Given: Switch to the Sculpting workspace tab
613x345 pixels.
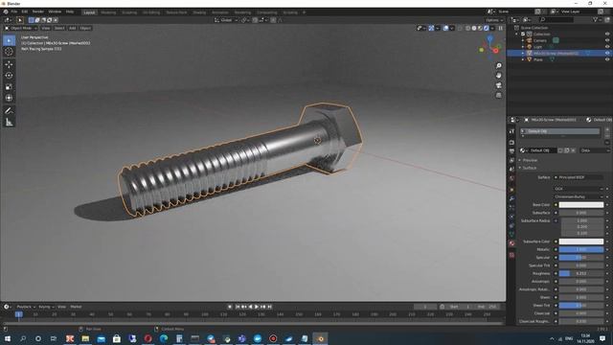Looking at the screenshot, I should 129,12.
